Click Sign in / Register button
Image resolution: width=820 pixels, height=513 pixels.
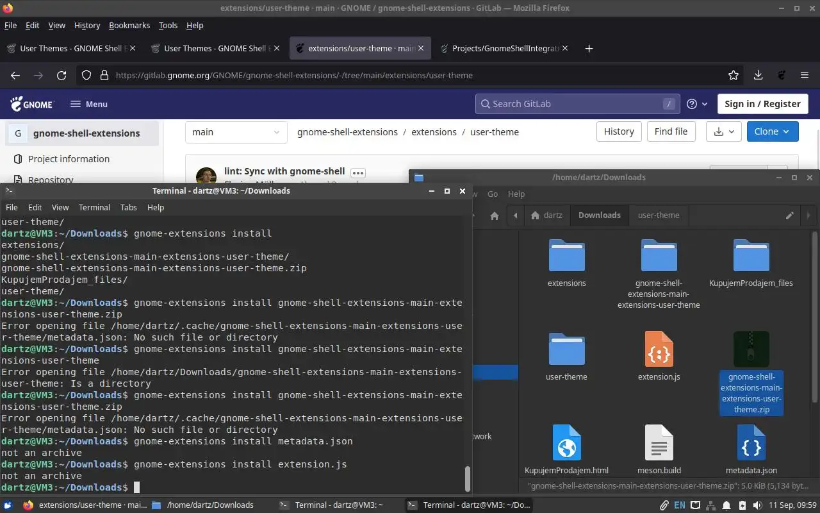(762, 104)
